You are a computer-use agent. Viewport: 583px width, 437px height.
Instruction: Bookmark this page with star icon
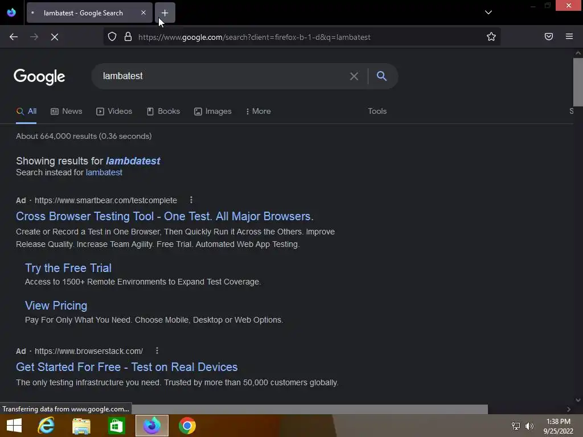click(x=491, y=36)
